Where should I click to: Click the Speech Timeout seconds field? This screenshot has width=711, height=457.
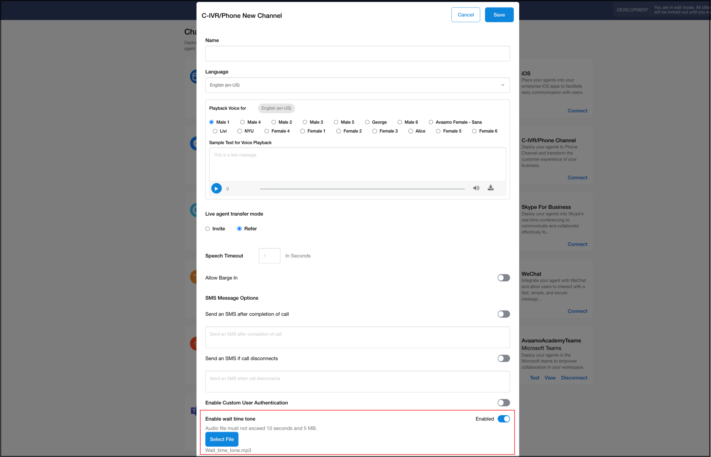coord(269,256)
